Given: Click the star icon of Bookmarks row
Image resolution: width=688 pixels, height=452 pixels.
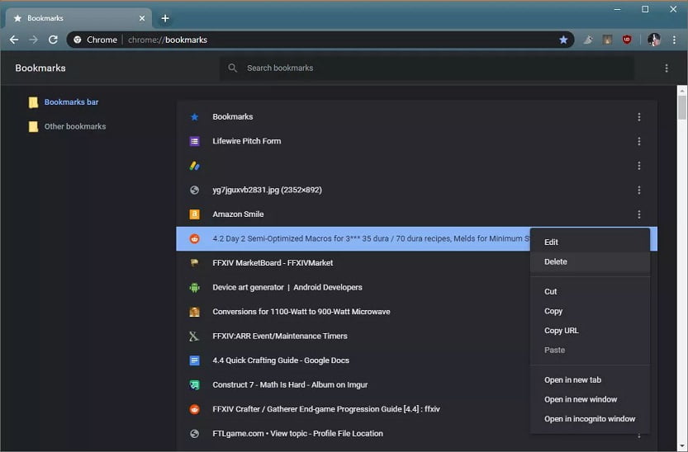Looking at the screenshot, I should click(x=194, y=117).
